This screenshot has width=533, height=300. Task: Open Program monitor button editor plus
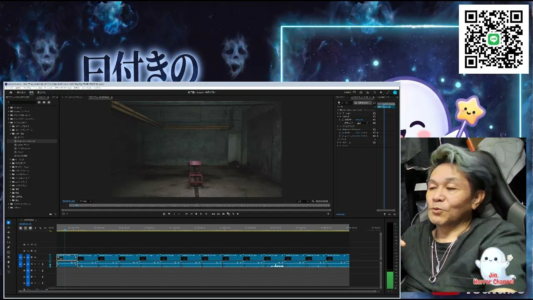tap(328, 214)
